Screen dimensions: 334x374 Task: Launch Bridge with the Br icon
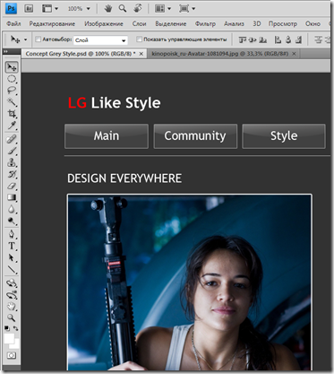(29, 8)
